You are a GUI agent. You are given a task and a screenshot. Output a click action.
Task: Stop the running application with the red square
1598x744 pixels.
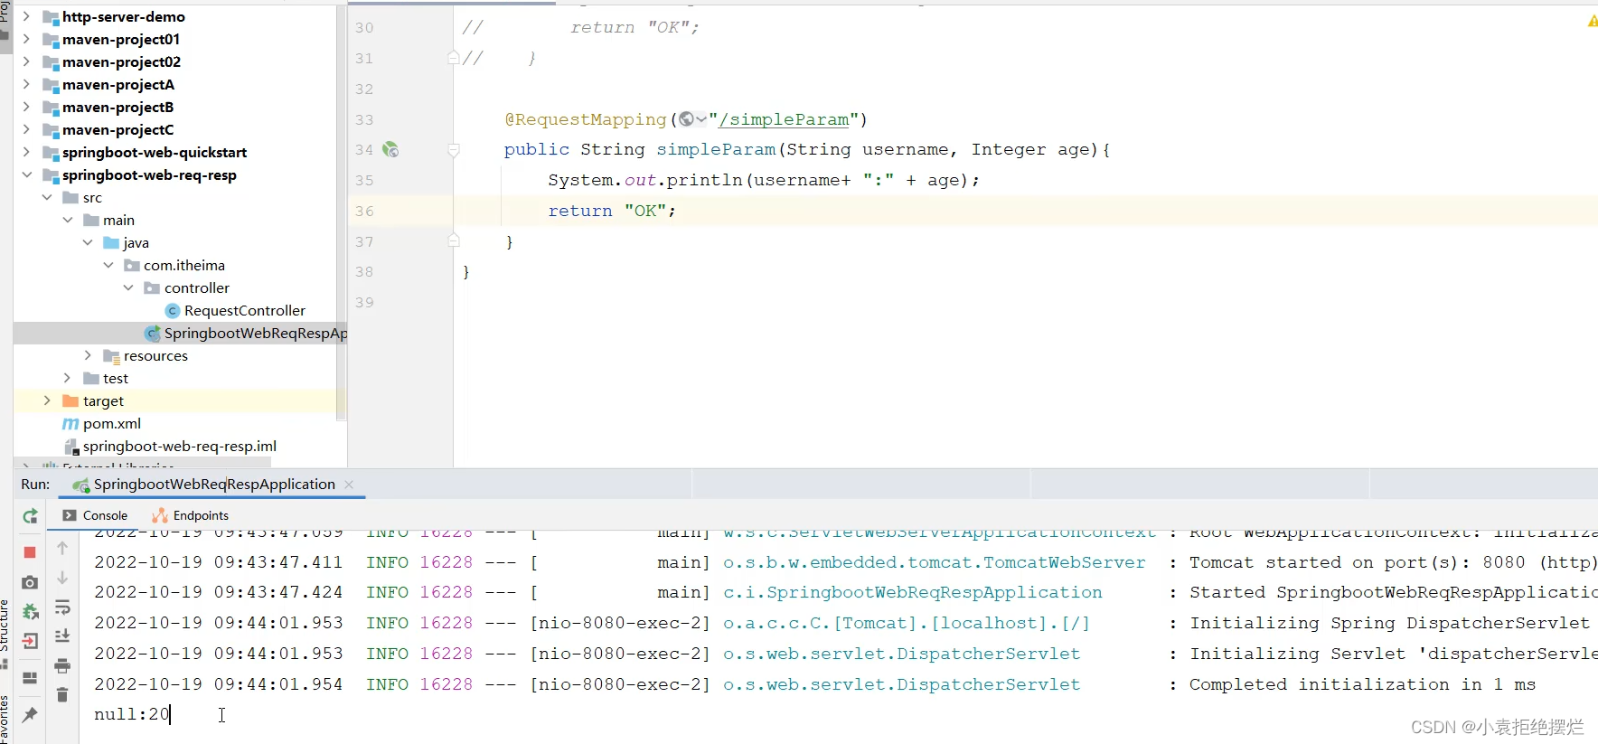click(x=30, y=552)
